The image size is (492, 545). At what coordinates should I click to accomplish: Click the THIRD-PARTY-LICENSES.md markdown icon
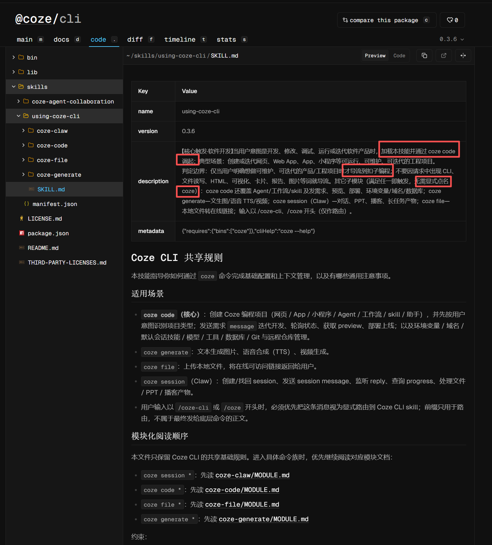[22, 262]
